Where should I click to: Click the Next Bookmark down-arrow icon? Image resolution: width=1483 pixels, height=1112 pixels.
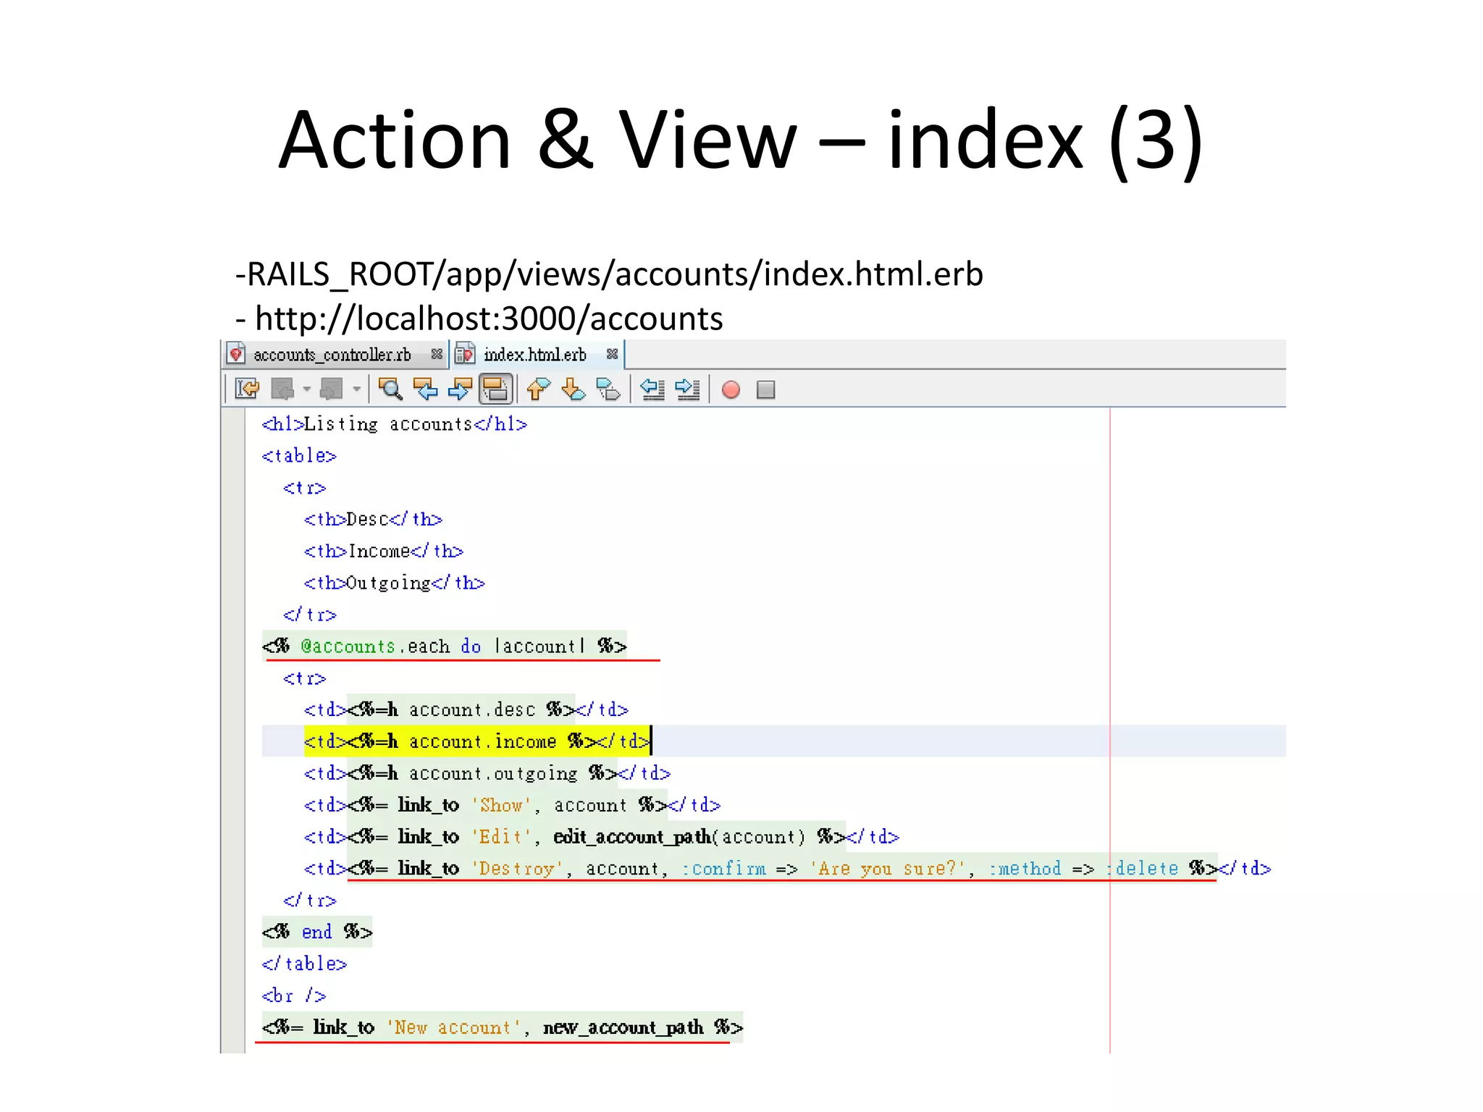pyautogui.click(x=574, y=389)
